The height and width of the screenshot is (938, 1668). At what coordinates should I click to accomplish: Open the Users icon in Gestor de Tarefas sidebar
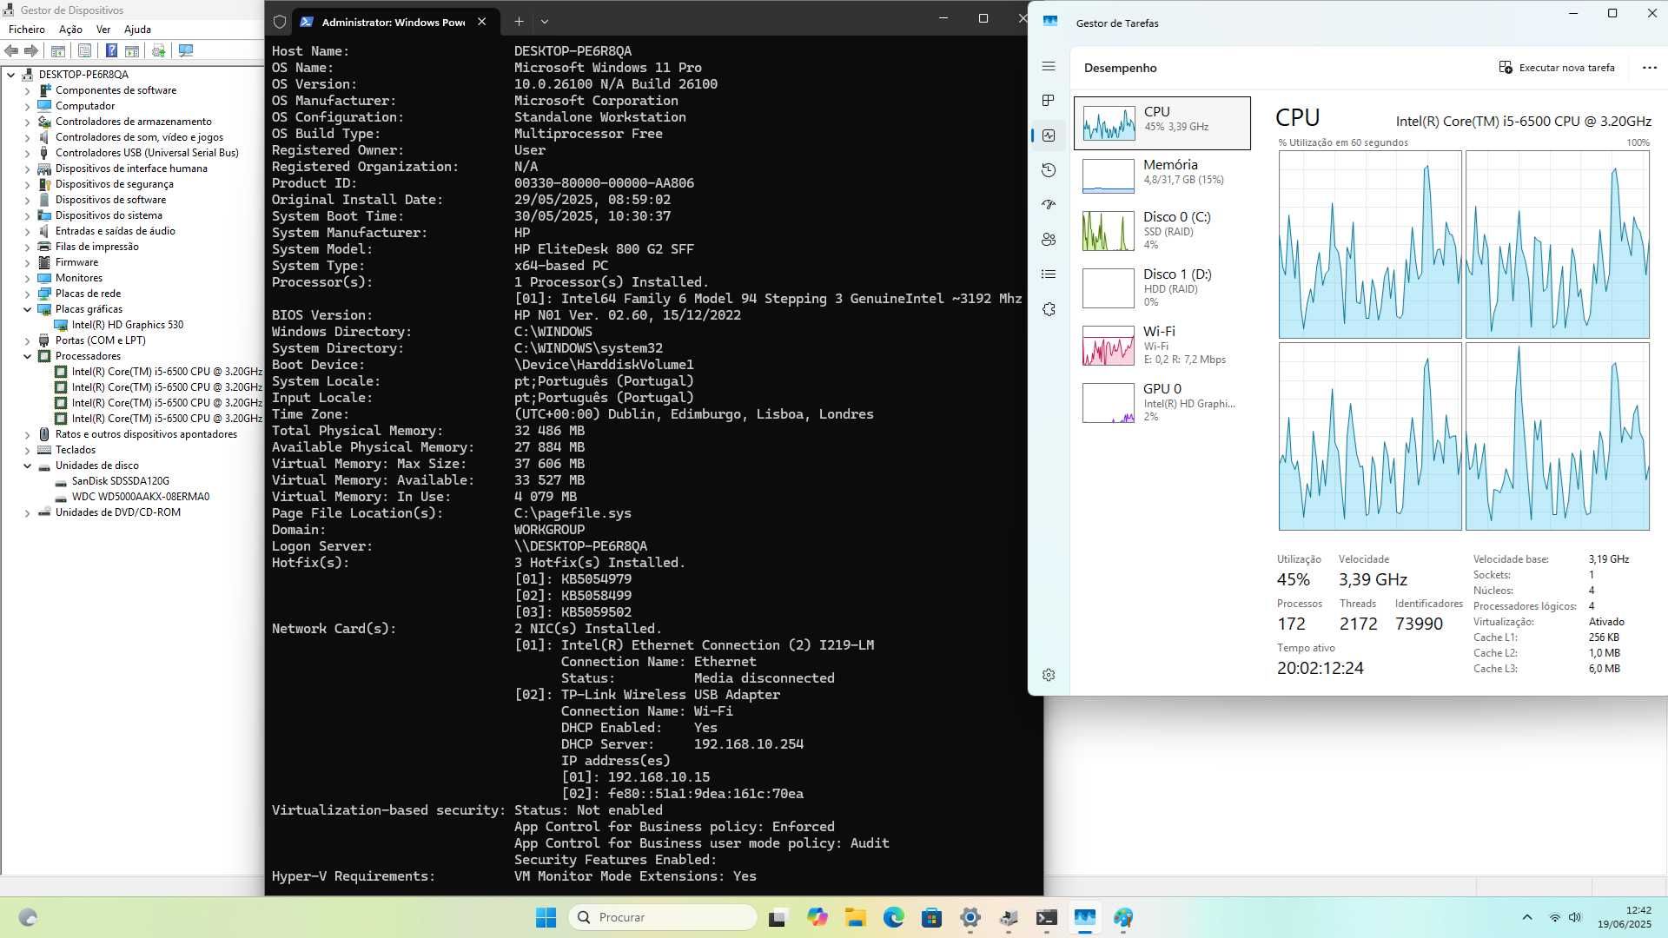(1049, 240)
